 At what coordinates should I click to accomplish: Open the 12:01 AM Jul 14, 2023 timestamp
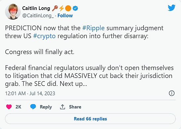(x=30, y=94)
